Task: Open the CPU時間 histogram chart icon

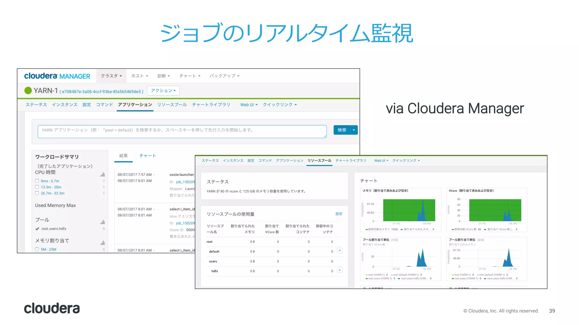Action: click(x=103, y=174)
